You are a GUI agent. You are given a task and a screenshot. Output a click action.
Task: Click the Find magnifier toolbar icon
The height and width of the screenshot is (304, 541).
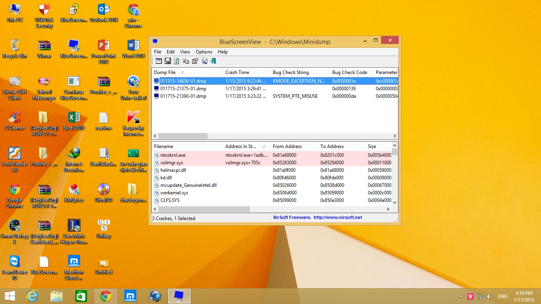204,61
